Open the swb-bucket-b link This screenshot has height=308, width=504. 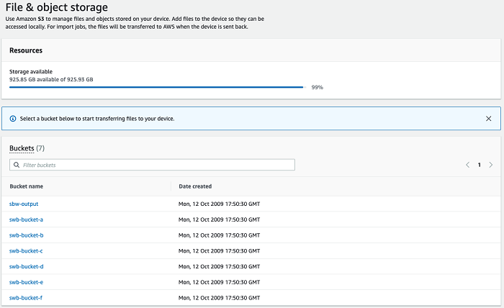click(x=26, y=235)
